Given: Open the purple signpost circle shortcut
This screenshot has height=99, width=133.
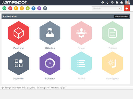Looking at the screenshot, I should [39, 8].
